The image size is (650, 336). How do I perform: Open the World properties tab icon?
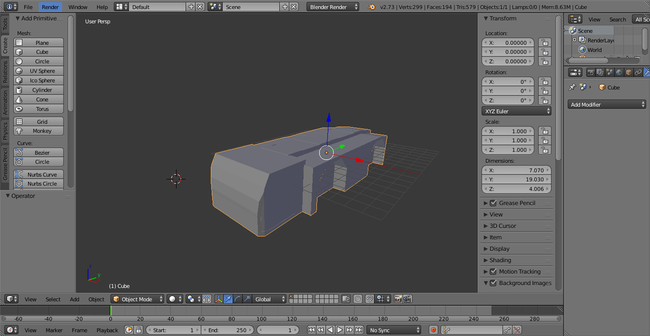[x=620, y=72]
